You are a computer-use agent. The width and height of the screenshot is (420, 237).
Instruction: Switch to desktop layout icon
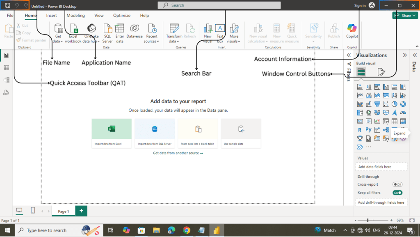[19, 210]
